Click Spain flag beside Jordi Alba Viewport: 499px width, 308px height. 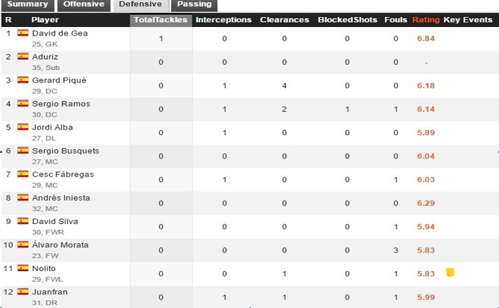click(x=23, y=127)
